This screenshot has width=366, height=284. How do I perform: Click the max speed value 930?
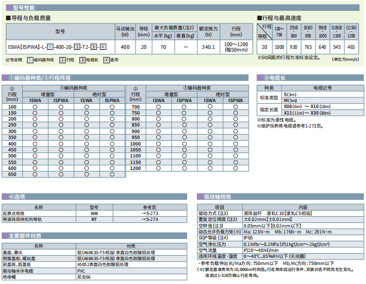coord(294,47)
